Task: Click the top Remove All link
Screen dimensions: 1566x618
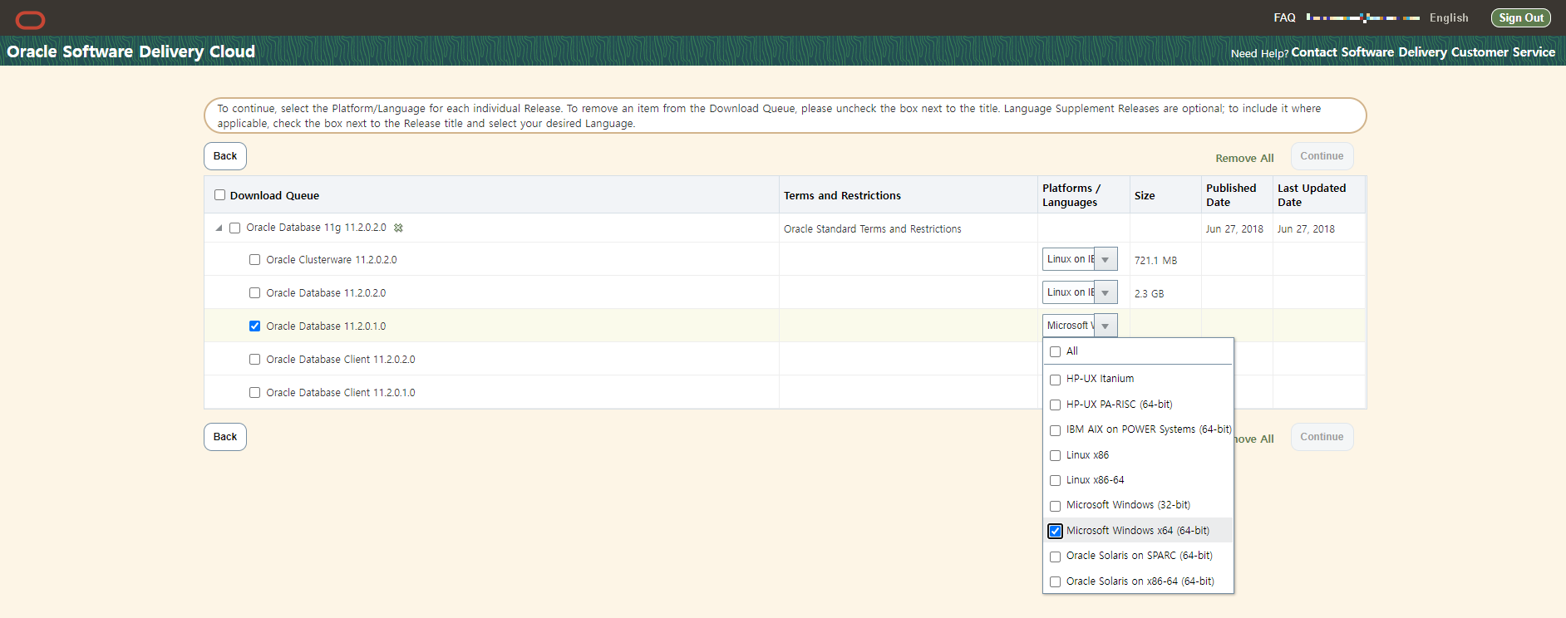Action: click(1244, 159)
